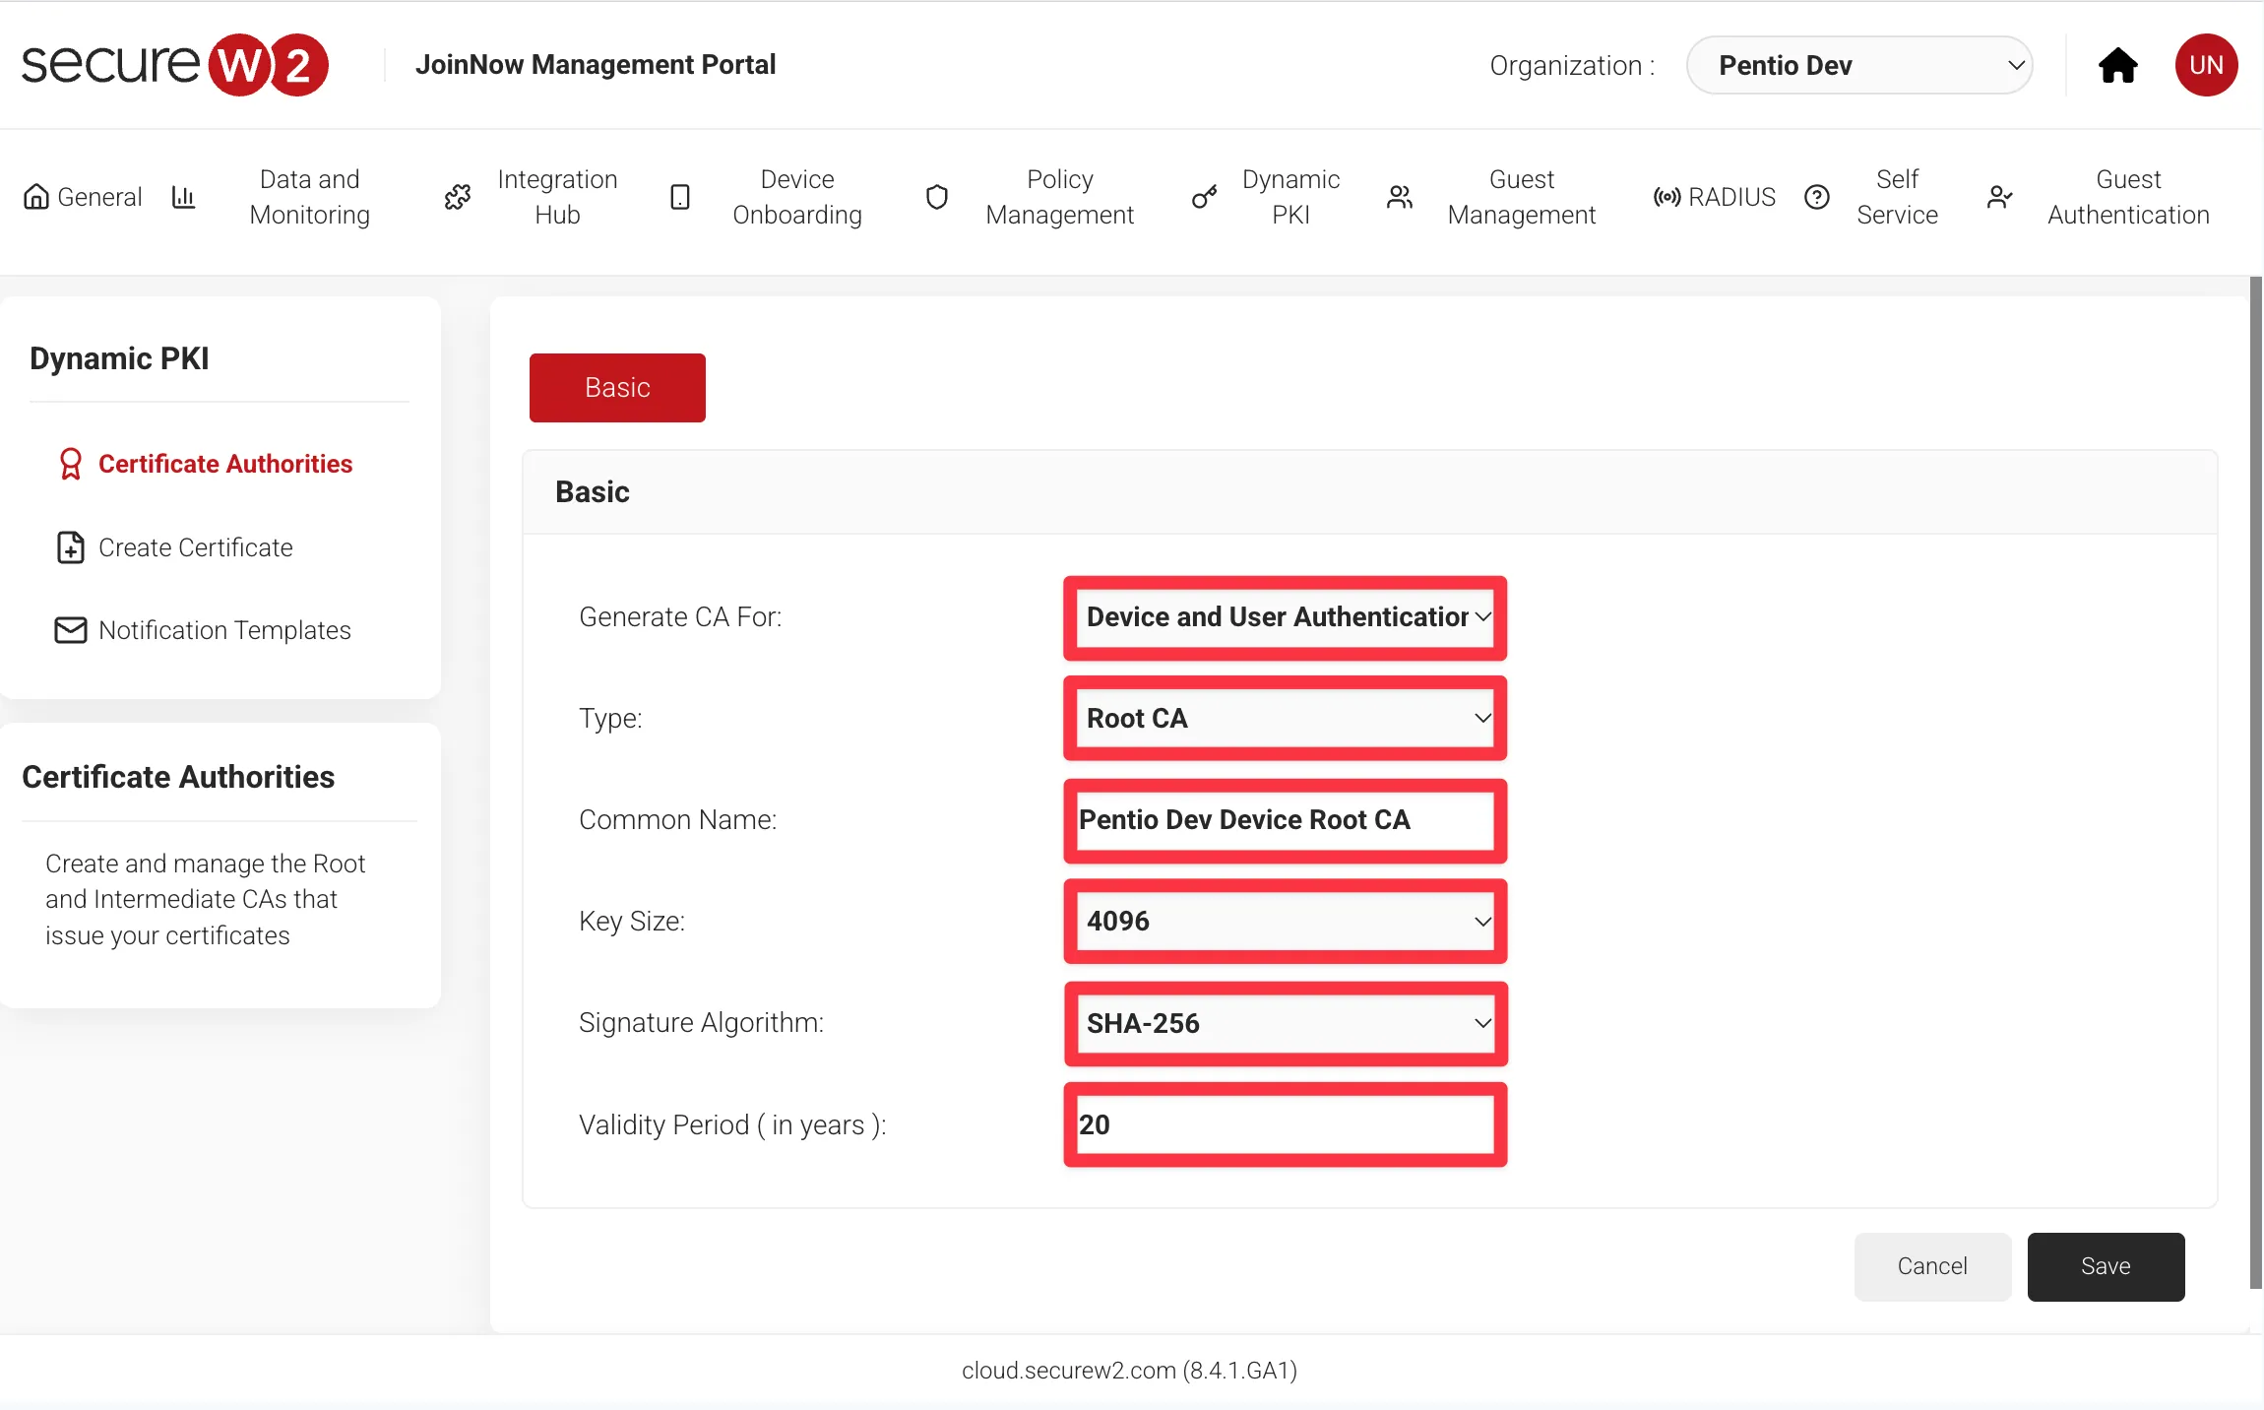Open Notification Templates in sidebar
Viewport: 2264px width, 1410px height.
(203, 630)
